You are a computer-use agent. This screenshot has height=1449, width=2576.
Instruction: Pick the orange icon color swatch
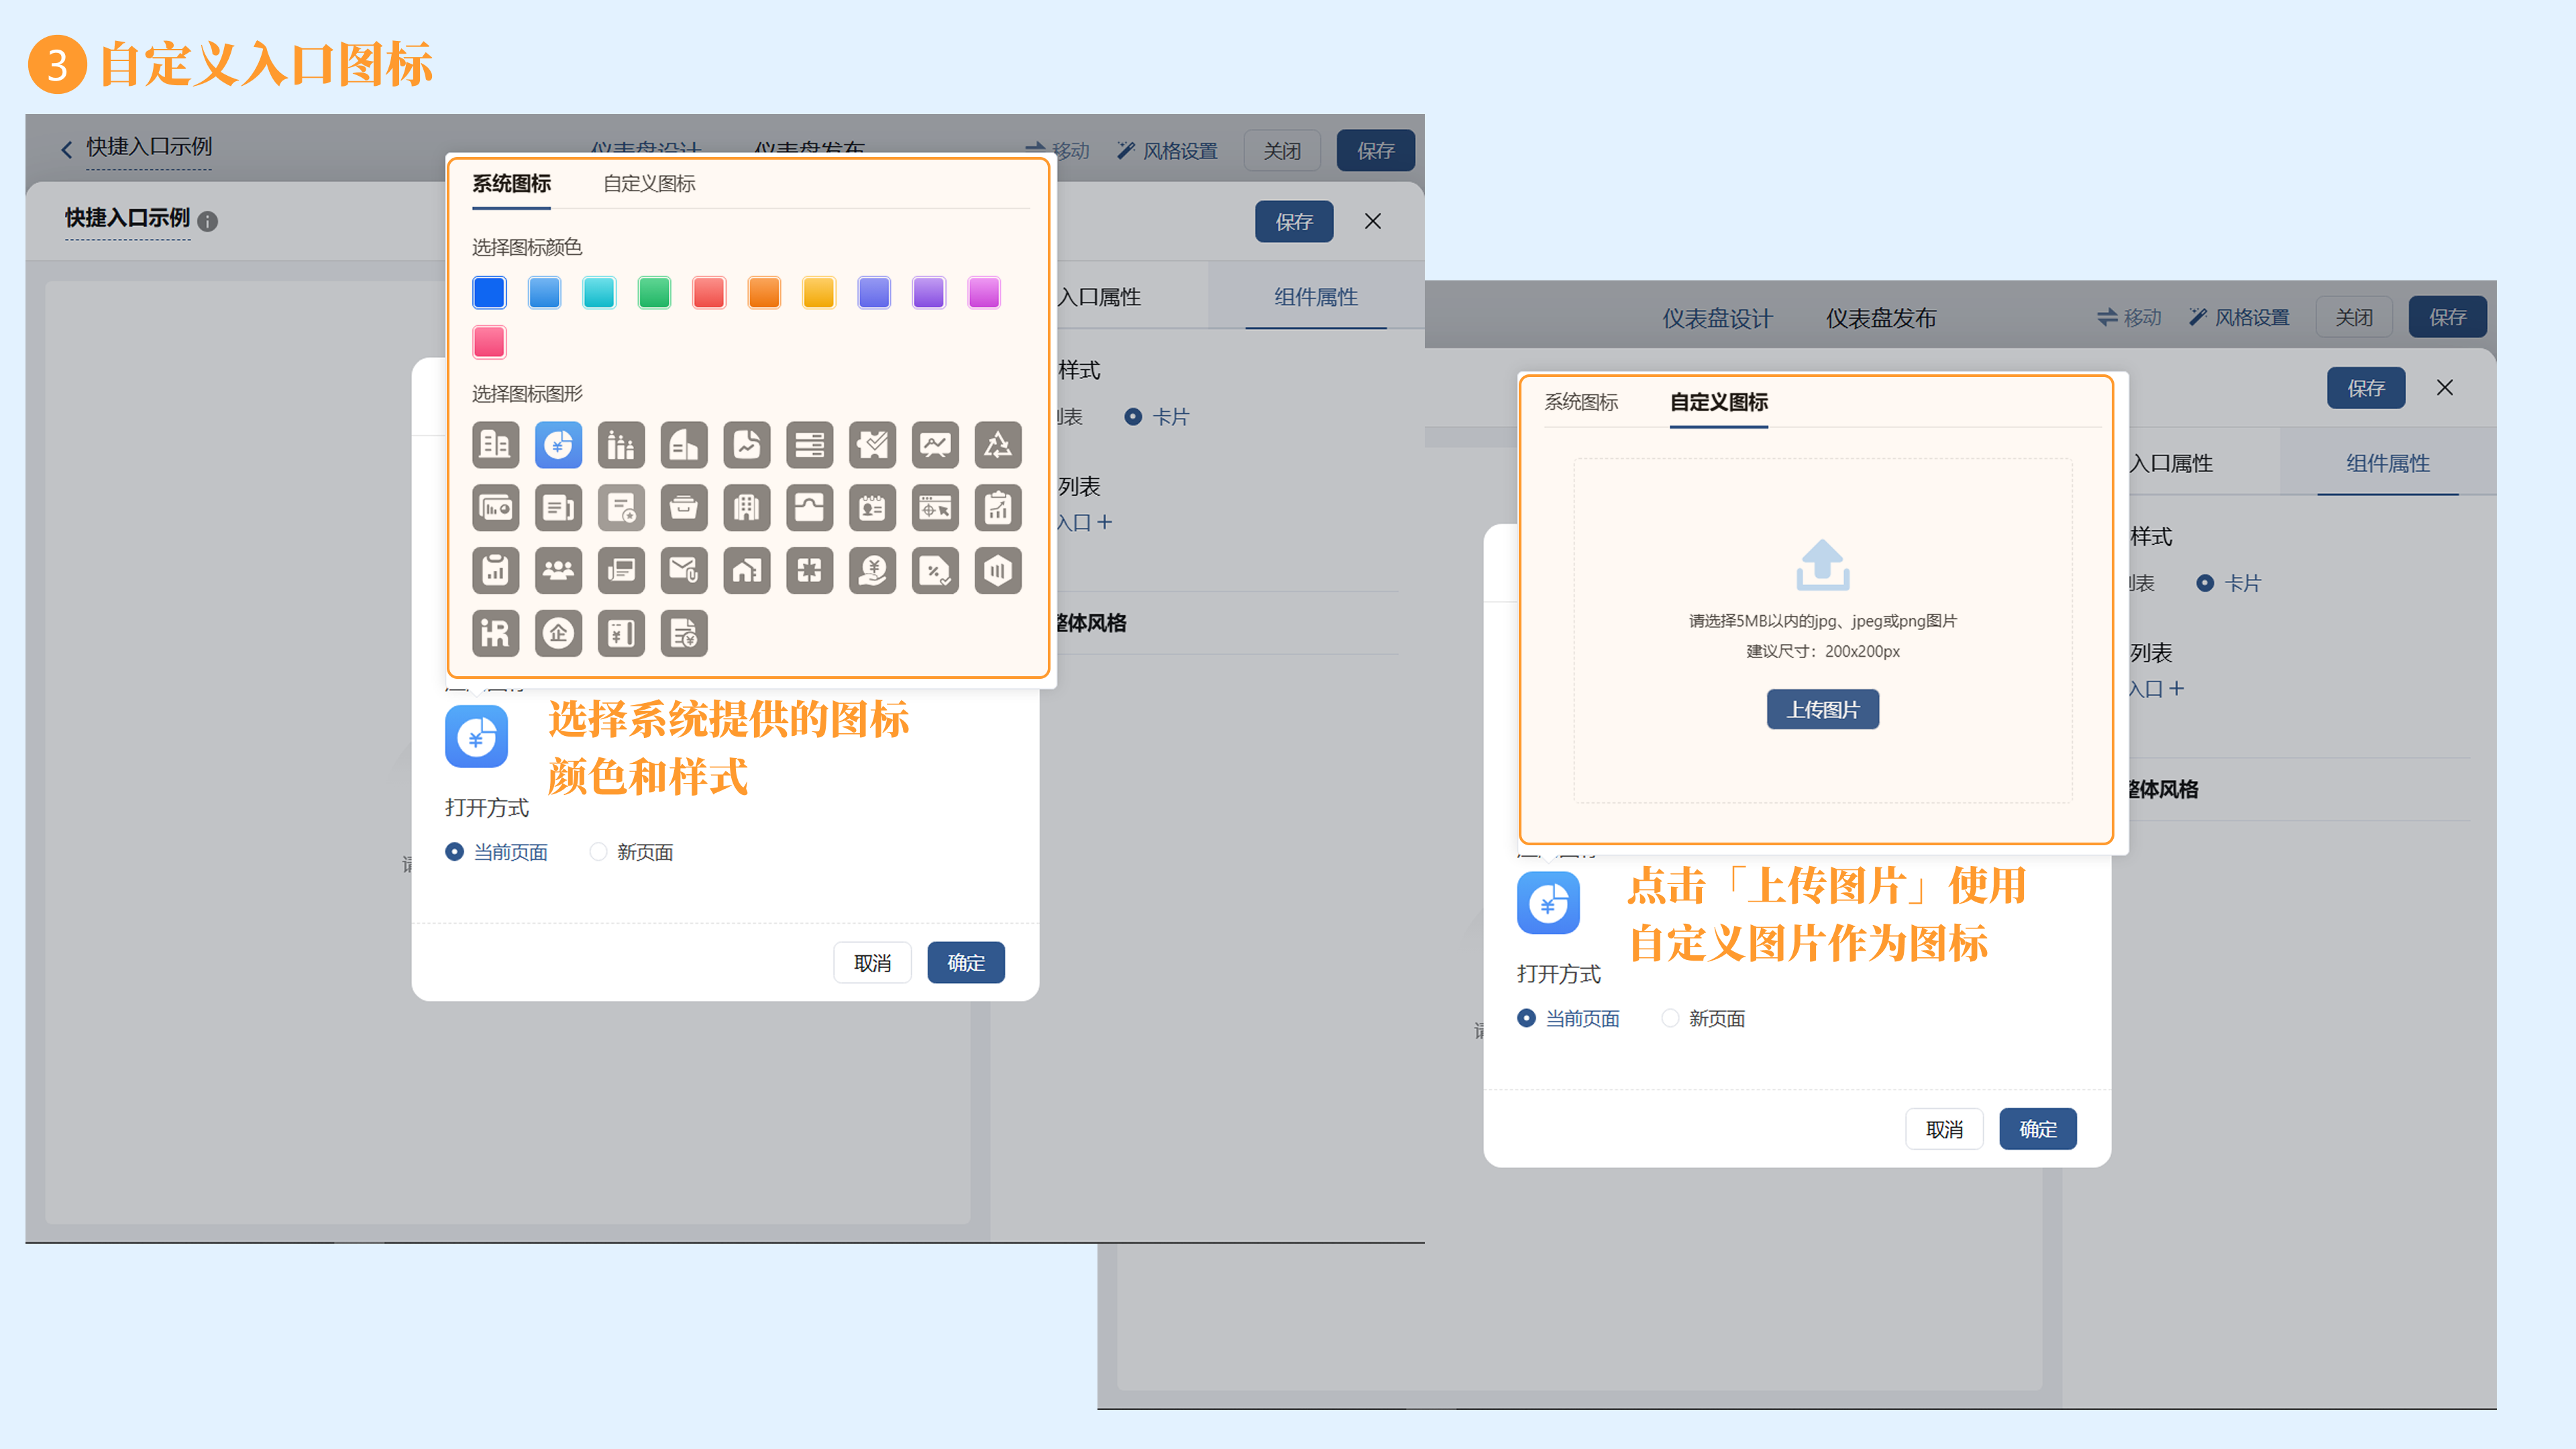[764, 293]
